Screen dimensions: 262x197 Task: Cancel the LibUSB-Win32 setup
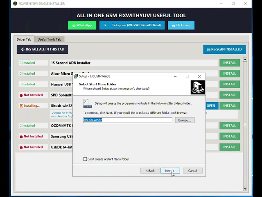click(x=193, y=171)
